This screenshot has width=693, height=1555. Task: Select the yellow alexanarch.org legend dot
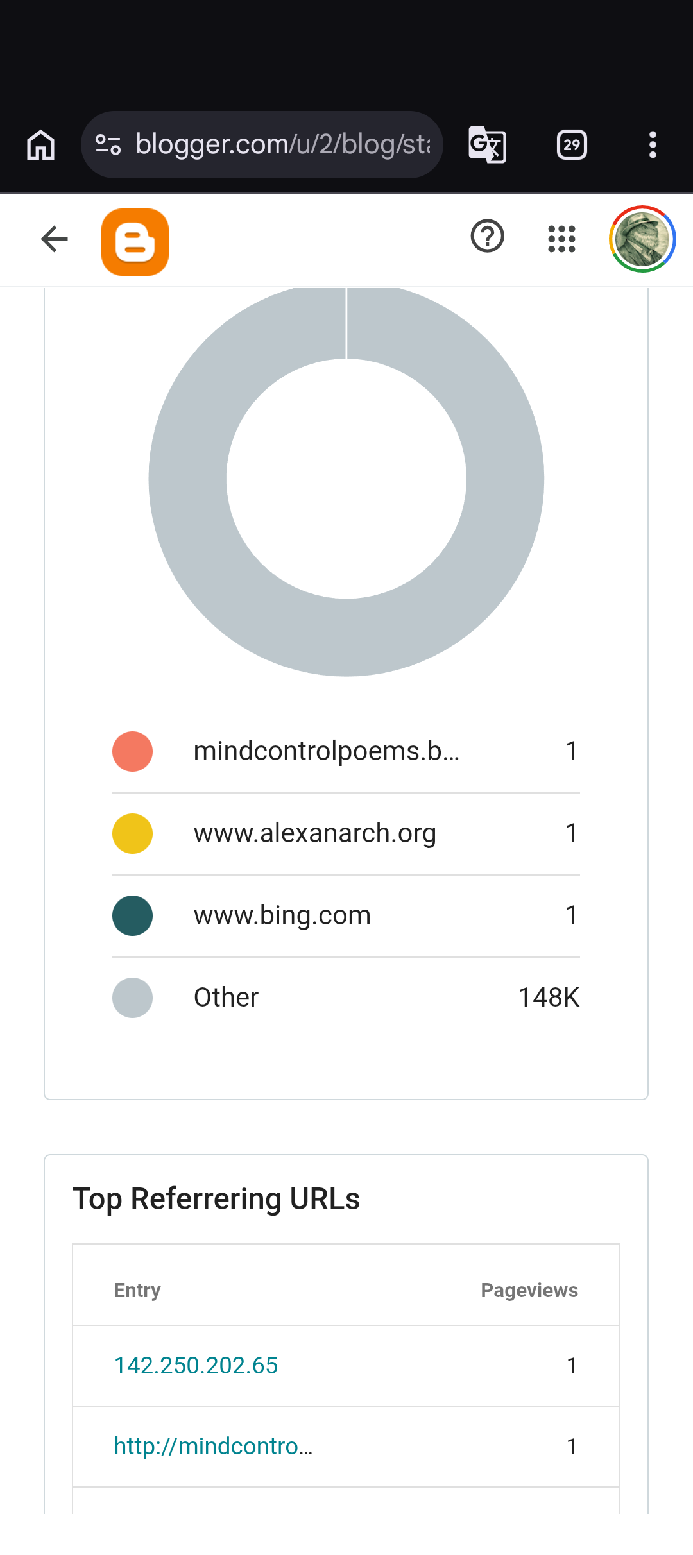tap(132, 833)
